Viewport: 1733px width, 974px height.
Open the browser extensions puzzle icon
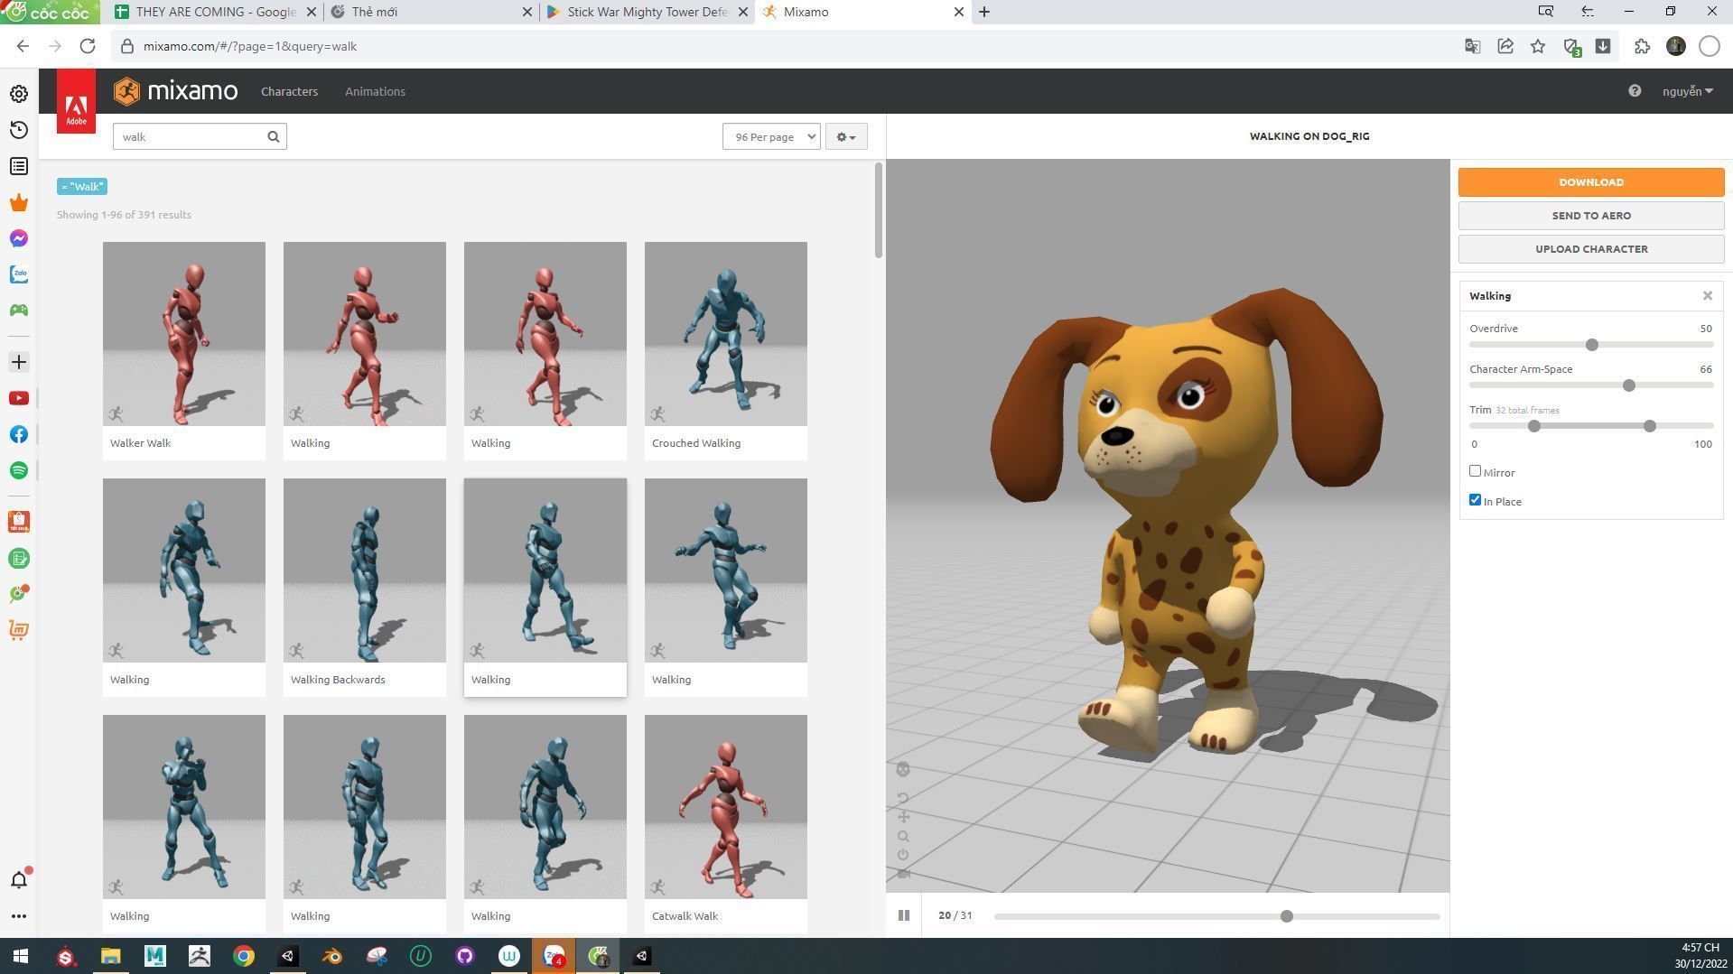click(1642, 46)
